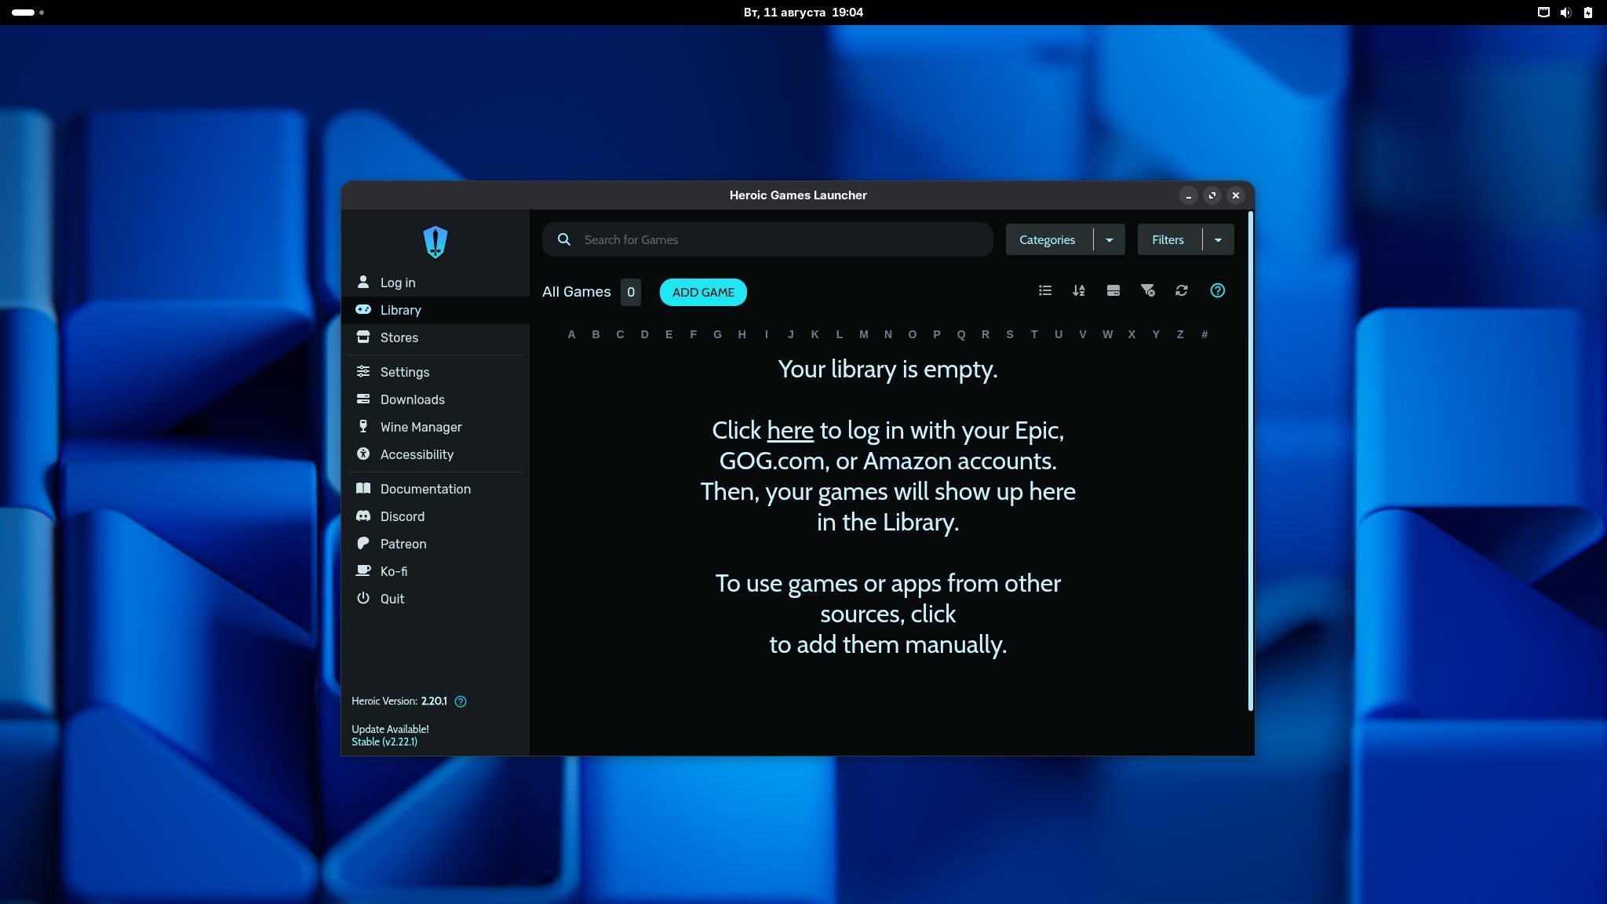The height and width of the screenshot is (904, 1607).
Task: Click the Heroic shield logo in the sidebar
Action: [435, 242]
